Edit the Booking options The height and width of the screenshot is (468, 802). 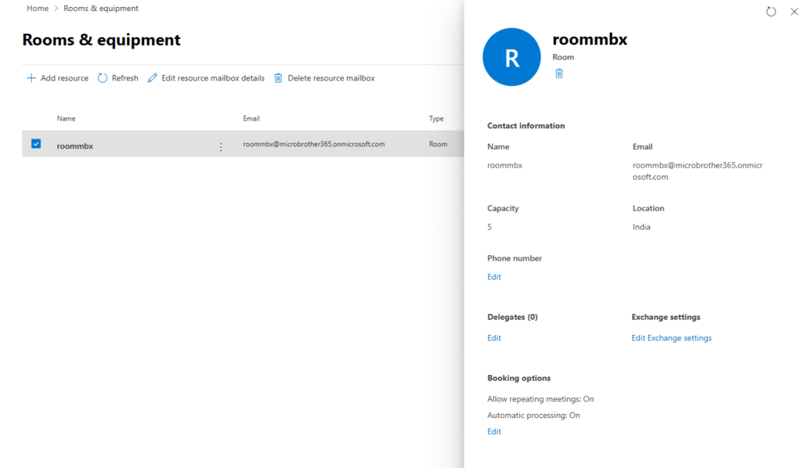coord(494,432)
